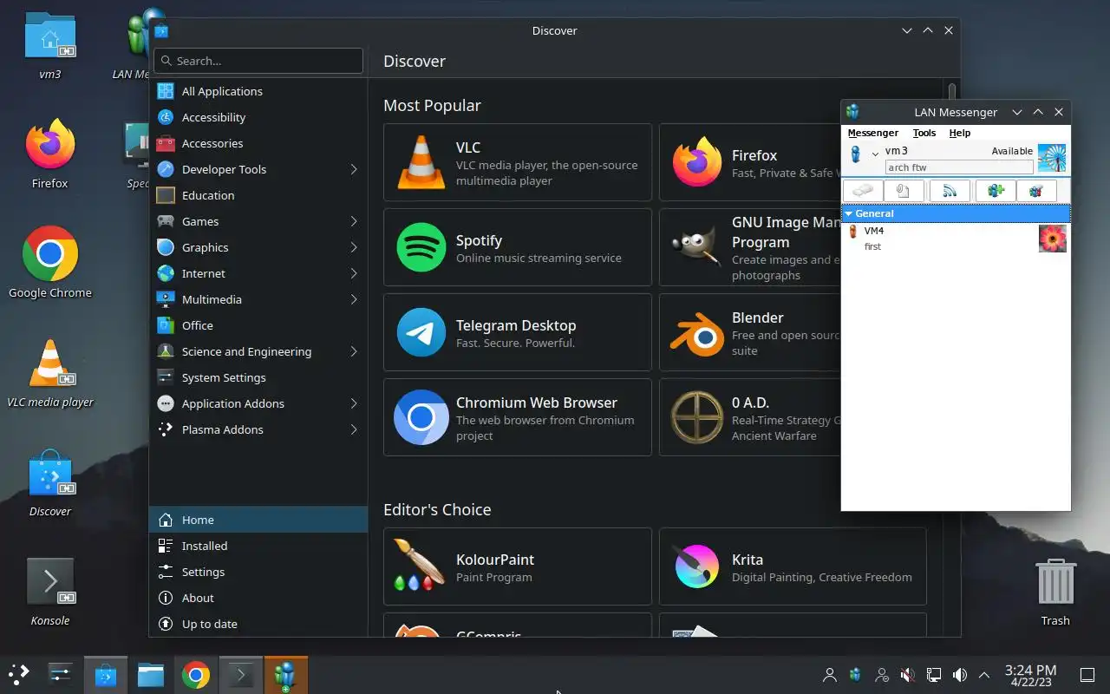This screenshot has width=1110, height=694.
Task: Open GNU Image Manipulation Program card
Action: [750, 247]
